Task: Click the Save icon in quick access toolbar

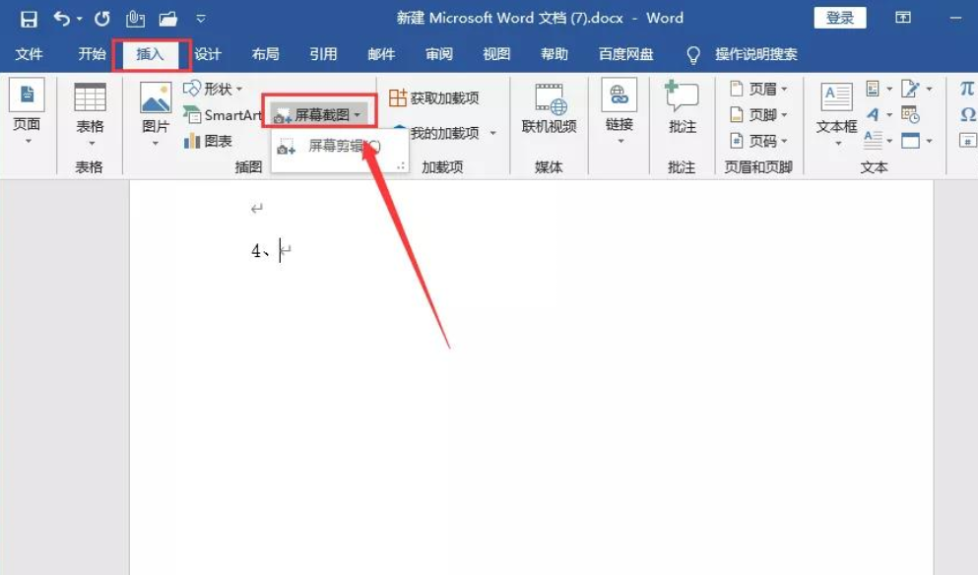Action: pos(29,19)
